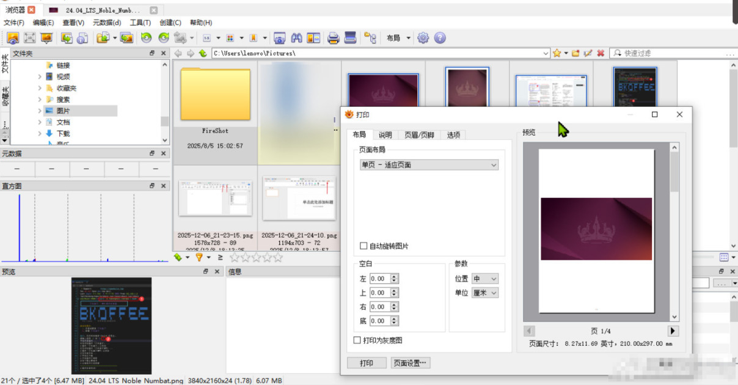Click the 页面设置 page setup button
The image size is (738, 385).
pyautogui.click(x=411, y=363)
